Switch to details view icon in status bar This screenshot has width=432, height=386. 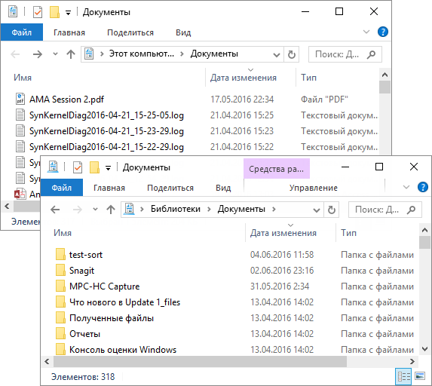click(403, 376)
